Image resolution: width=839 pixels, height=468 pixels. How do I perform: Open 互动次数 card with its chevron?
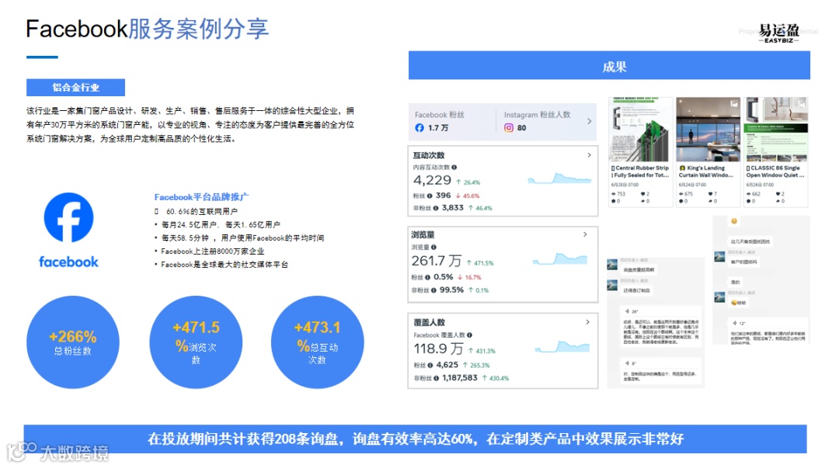click(x=589, y=155)
